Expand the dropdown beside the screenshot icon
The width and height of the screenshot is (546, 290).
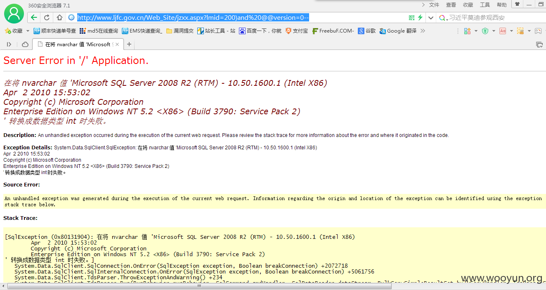click(529, 31)
